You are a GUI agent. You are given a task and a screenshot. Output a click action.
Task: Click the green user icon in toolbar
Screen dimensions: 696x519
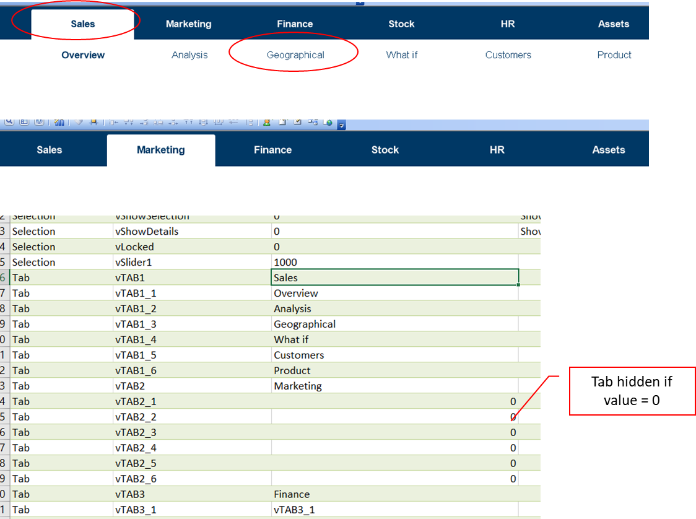pyautogui.click(x=267, y=122)
